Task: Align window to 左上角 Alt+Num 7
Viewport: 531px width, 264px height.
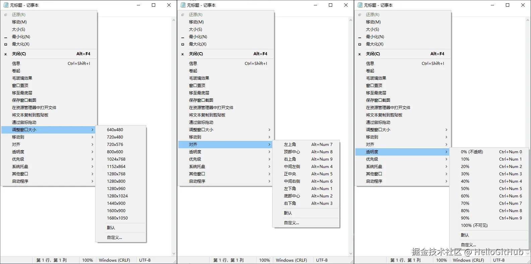Action: coord(306,145)
